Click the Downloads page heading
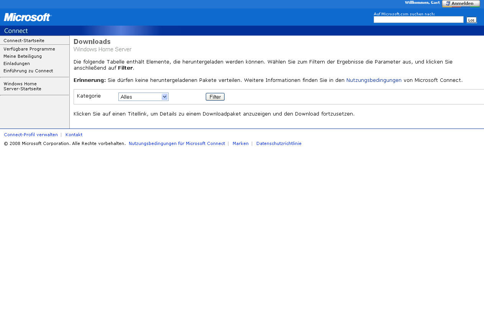This screenshot has height=311, width=484. (x=92, y=42)
